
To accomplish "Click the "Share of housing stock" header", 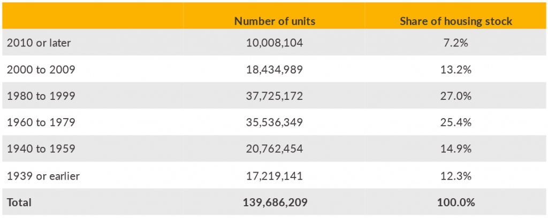I will [456, 21].
